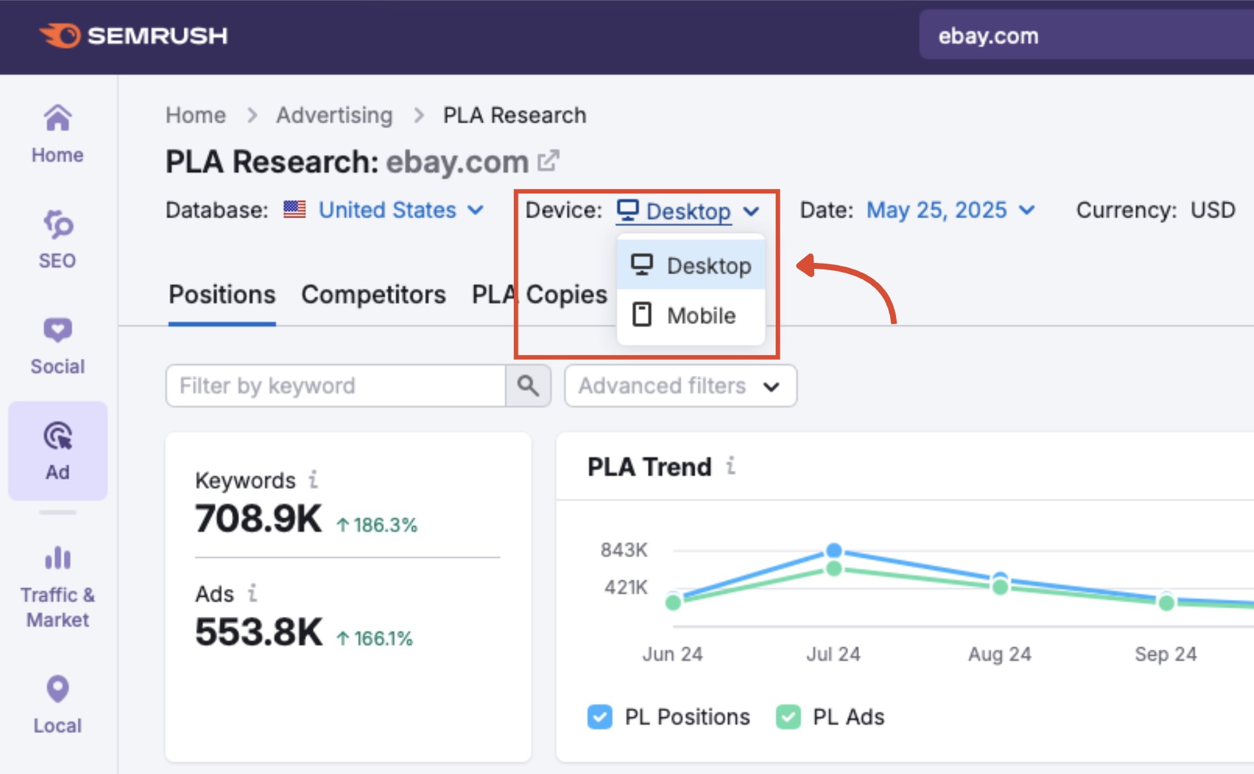Screen dimensions: 1254x774
Task: Click the keyword search magnifier icon
Action: tap(528, 386)
